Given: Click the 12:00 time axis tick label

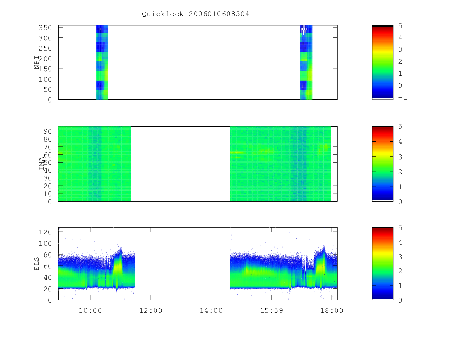Looking at the screenshot, I should tap(151, 310).
